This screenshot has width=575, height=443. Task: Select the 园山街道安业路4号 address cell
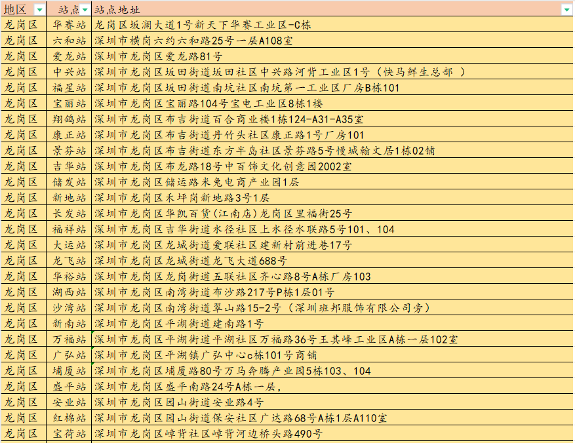click(x=332, y=402)
